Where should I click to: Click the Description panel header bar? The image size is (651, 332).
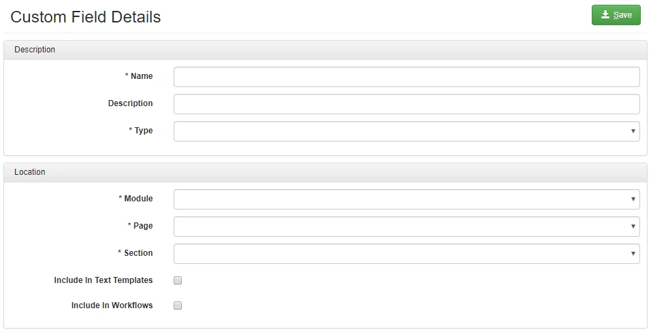[x=325, y=50]
